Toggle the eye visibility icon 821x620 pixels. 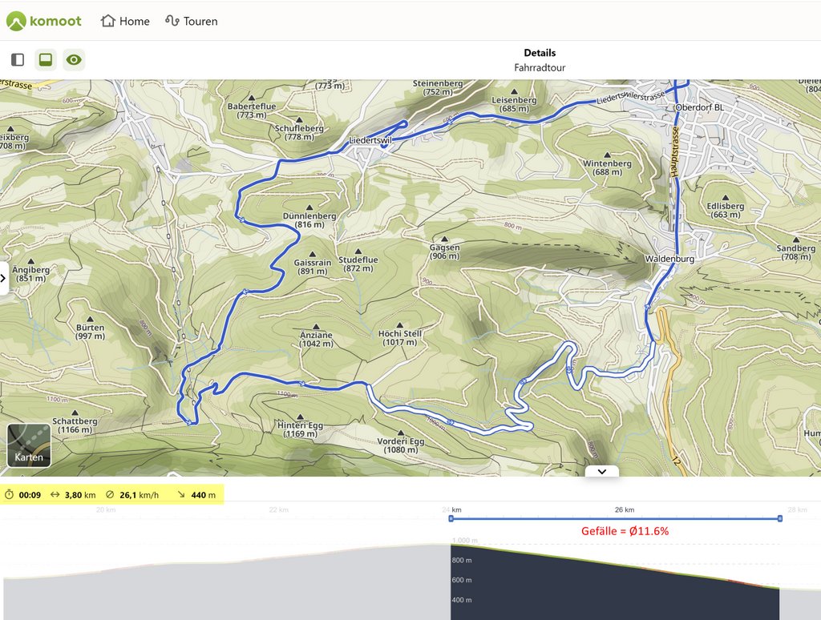(x=74, y=59)
